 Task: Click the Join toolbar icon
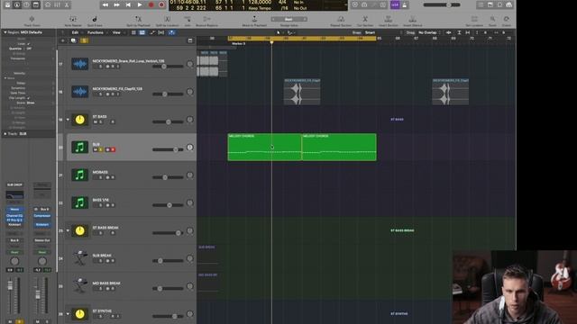188,19
